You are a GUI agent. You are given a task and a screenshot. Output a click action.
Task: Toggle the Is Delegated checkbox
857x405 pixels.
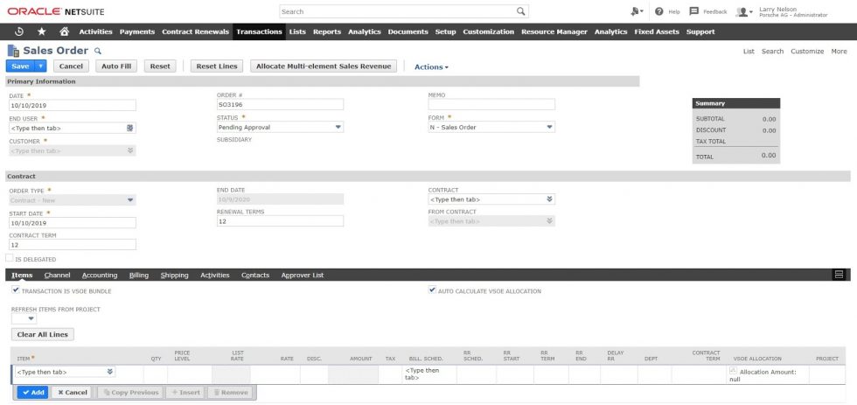point(10,259)
